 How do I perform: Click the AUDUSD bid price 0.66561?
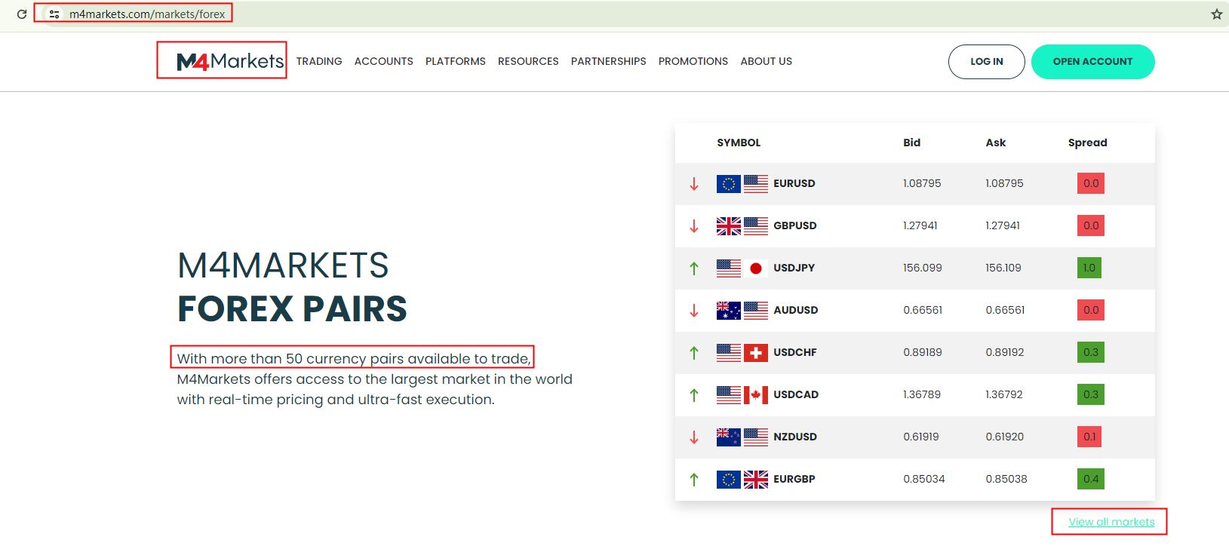tap(923, 310)
